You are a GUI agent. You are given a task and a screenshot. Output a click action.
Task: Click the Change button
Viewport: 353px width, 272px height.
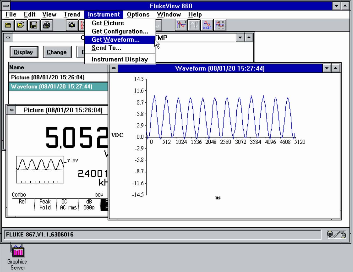(x=57, y=52)
